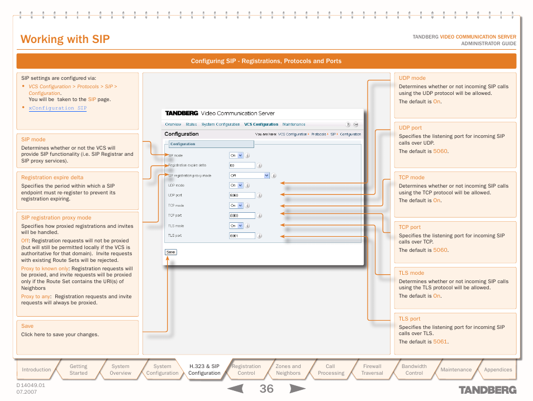Screen dimensions: 533x401
Task: Follow the xConfiguration SIP link
Action: tap(58, 108)
